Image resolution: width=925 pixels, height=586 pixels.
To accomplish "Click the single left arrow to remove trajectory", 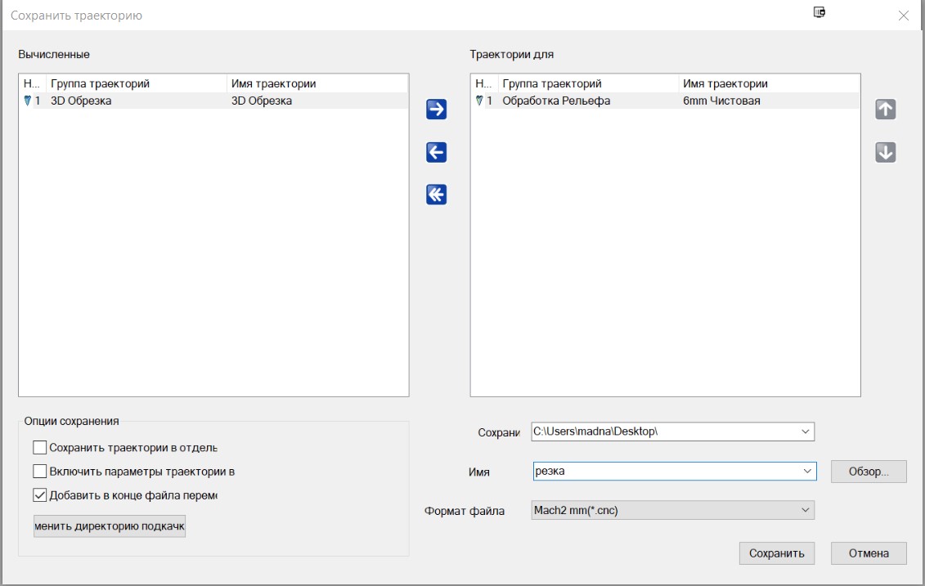I will click(437, 152).
